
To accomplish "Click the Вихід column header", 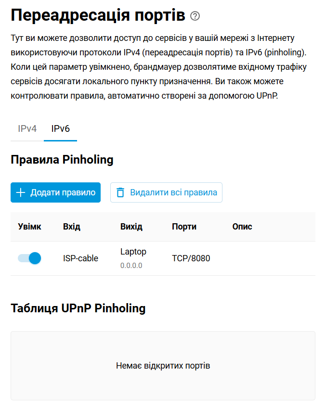I will pos(131,227).
